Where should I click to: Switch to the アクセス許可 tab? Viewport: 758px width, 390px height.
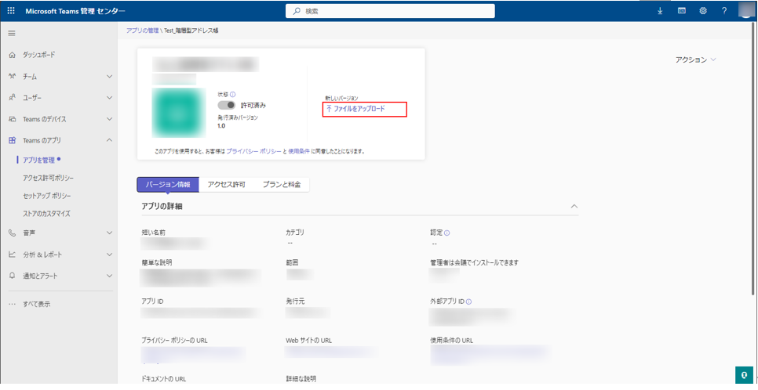point(226,184)
